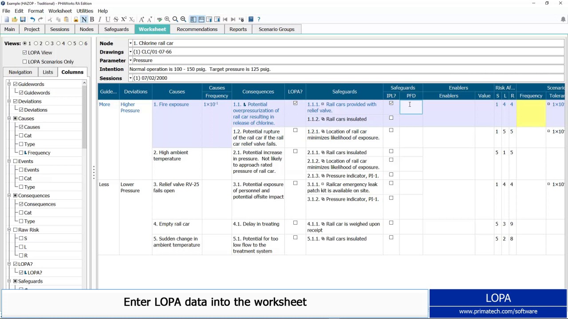Go to the next item arrow
The height and width of the screenshot is (319, 568).
233,19
